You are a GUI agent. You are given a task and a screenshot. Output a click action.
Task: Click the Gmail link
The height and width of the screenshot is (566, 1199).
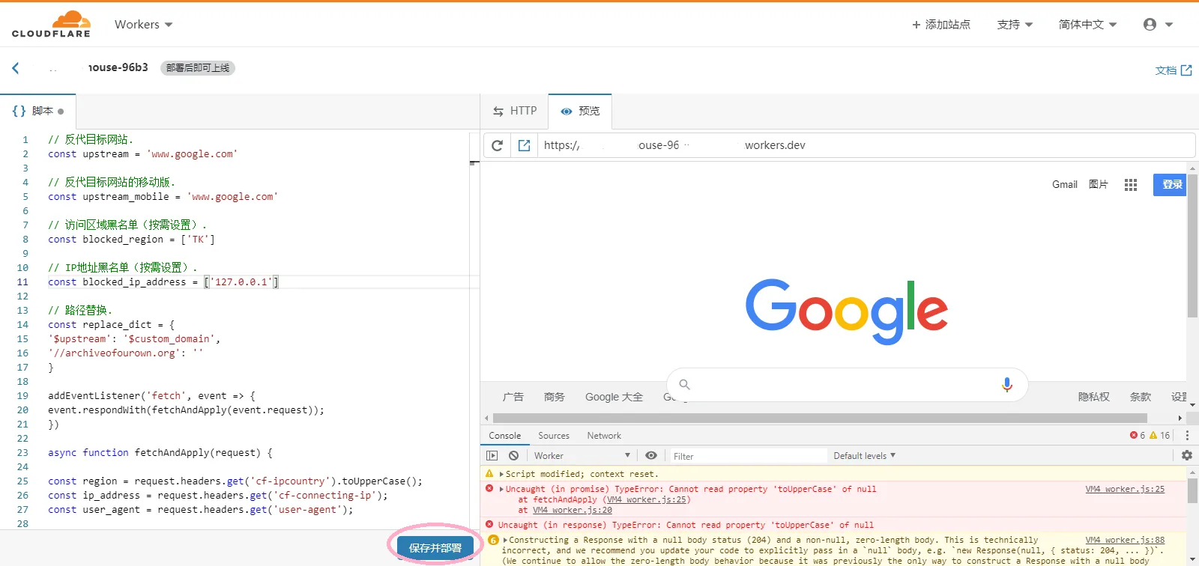1065,184
